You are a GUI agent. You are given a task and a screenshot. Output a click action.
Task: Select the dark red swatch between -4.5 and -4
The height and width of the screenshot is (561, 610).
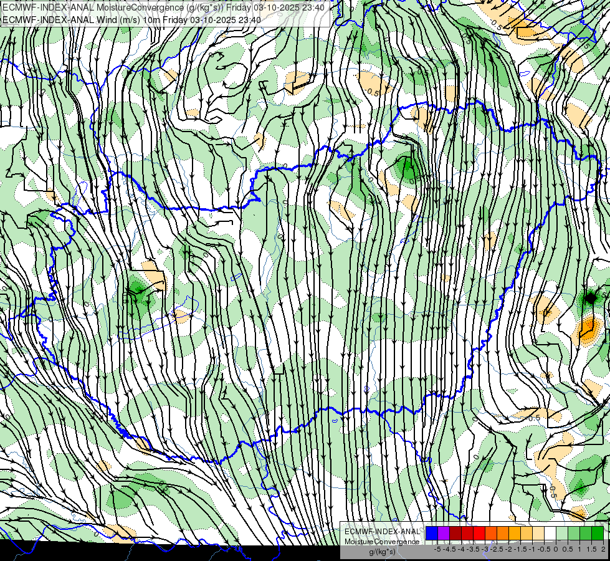coord(455,533)
